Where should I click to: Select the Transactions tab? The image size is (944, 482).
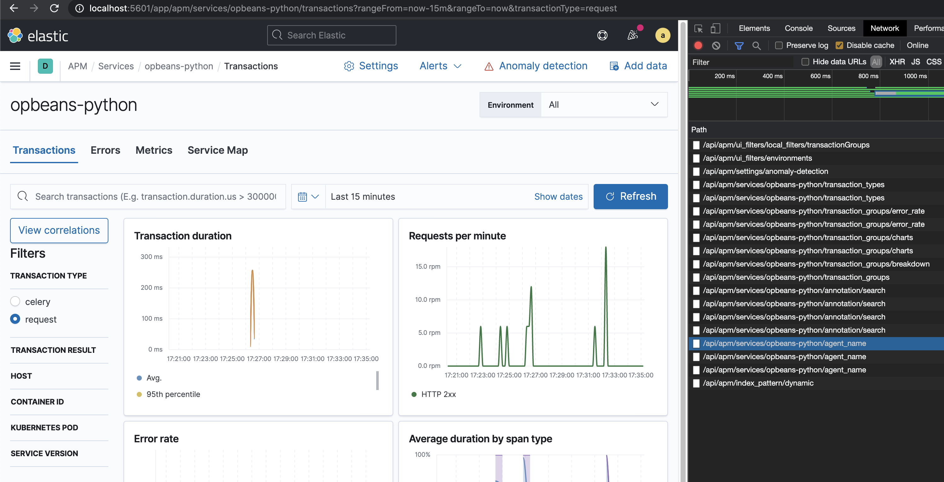coord(44,150)
